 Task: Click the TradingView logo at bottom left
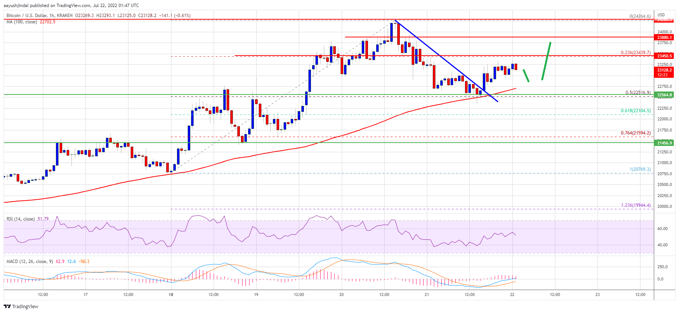tap(21, 306)
